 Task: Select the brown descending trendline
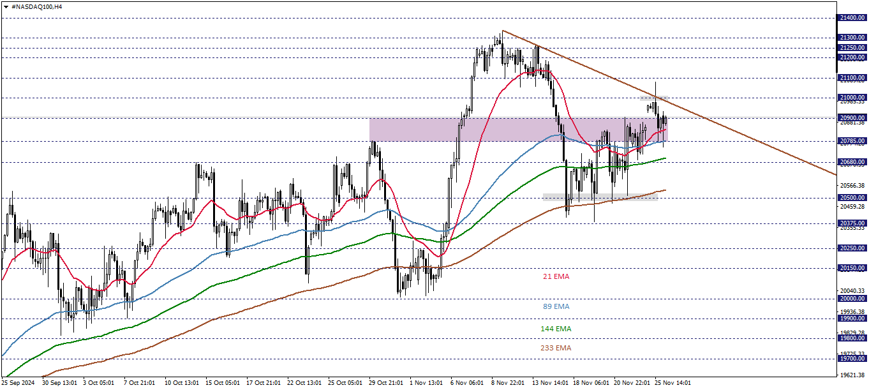click(x=669, y=103)
